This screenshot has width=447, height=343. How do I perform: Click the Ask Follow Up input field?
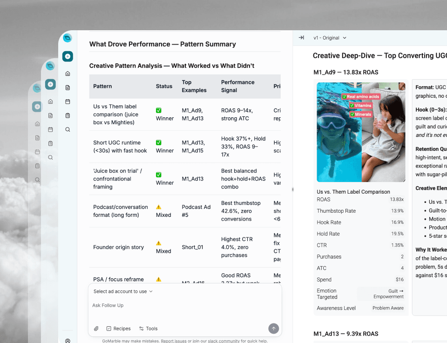[185, 305]
